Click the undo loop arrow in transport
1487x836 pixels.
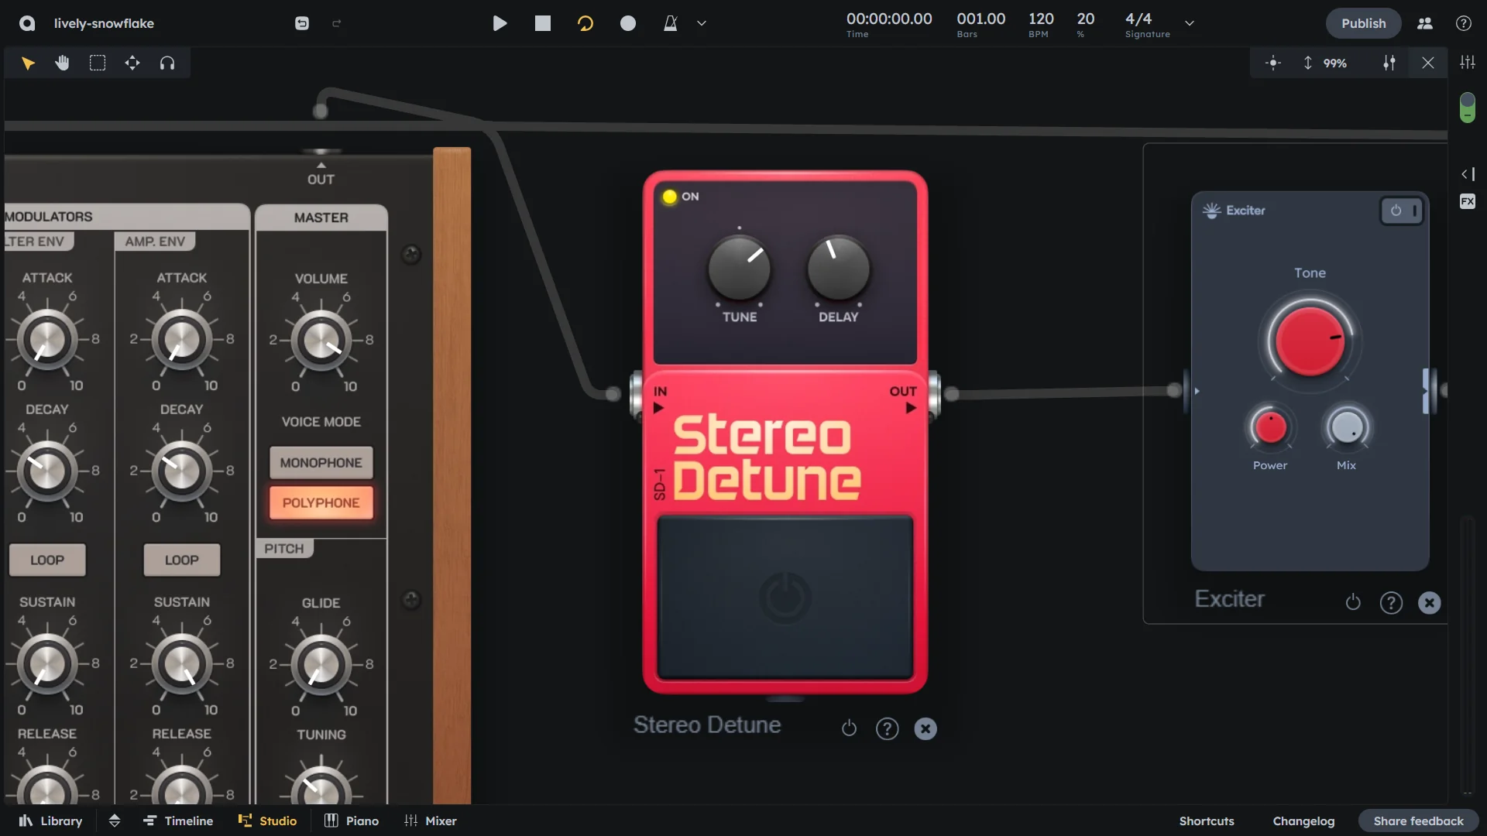pyautogui.click(x=585, y=23)
